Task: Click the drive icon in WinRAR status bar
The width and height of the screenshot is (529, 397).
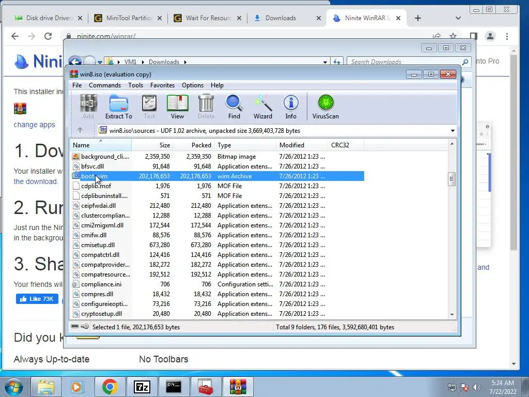Action: [75, 327]
